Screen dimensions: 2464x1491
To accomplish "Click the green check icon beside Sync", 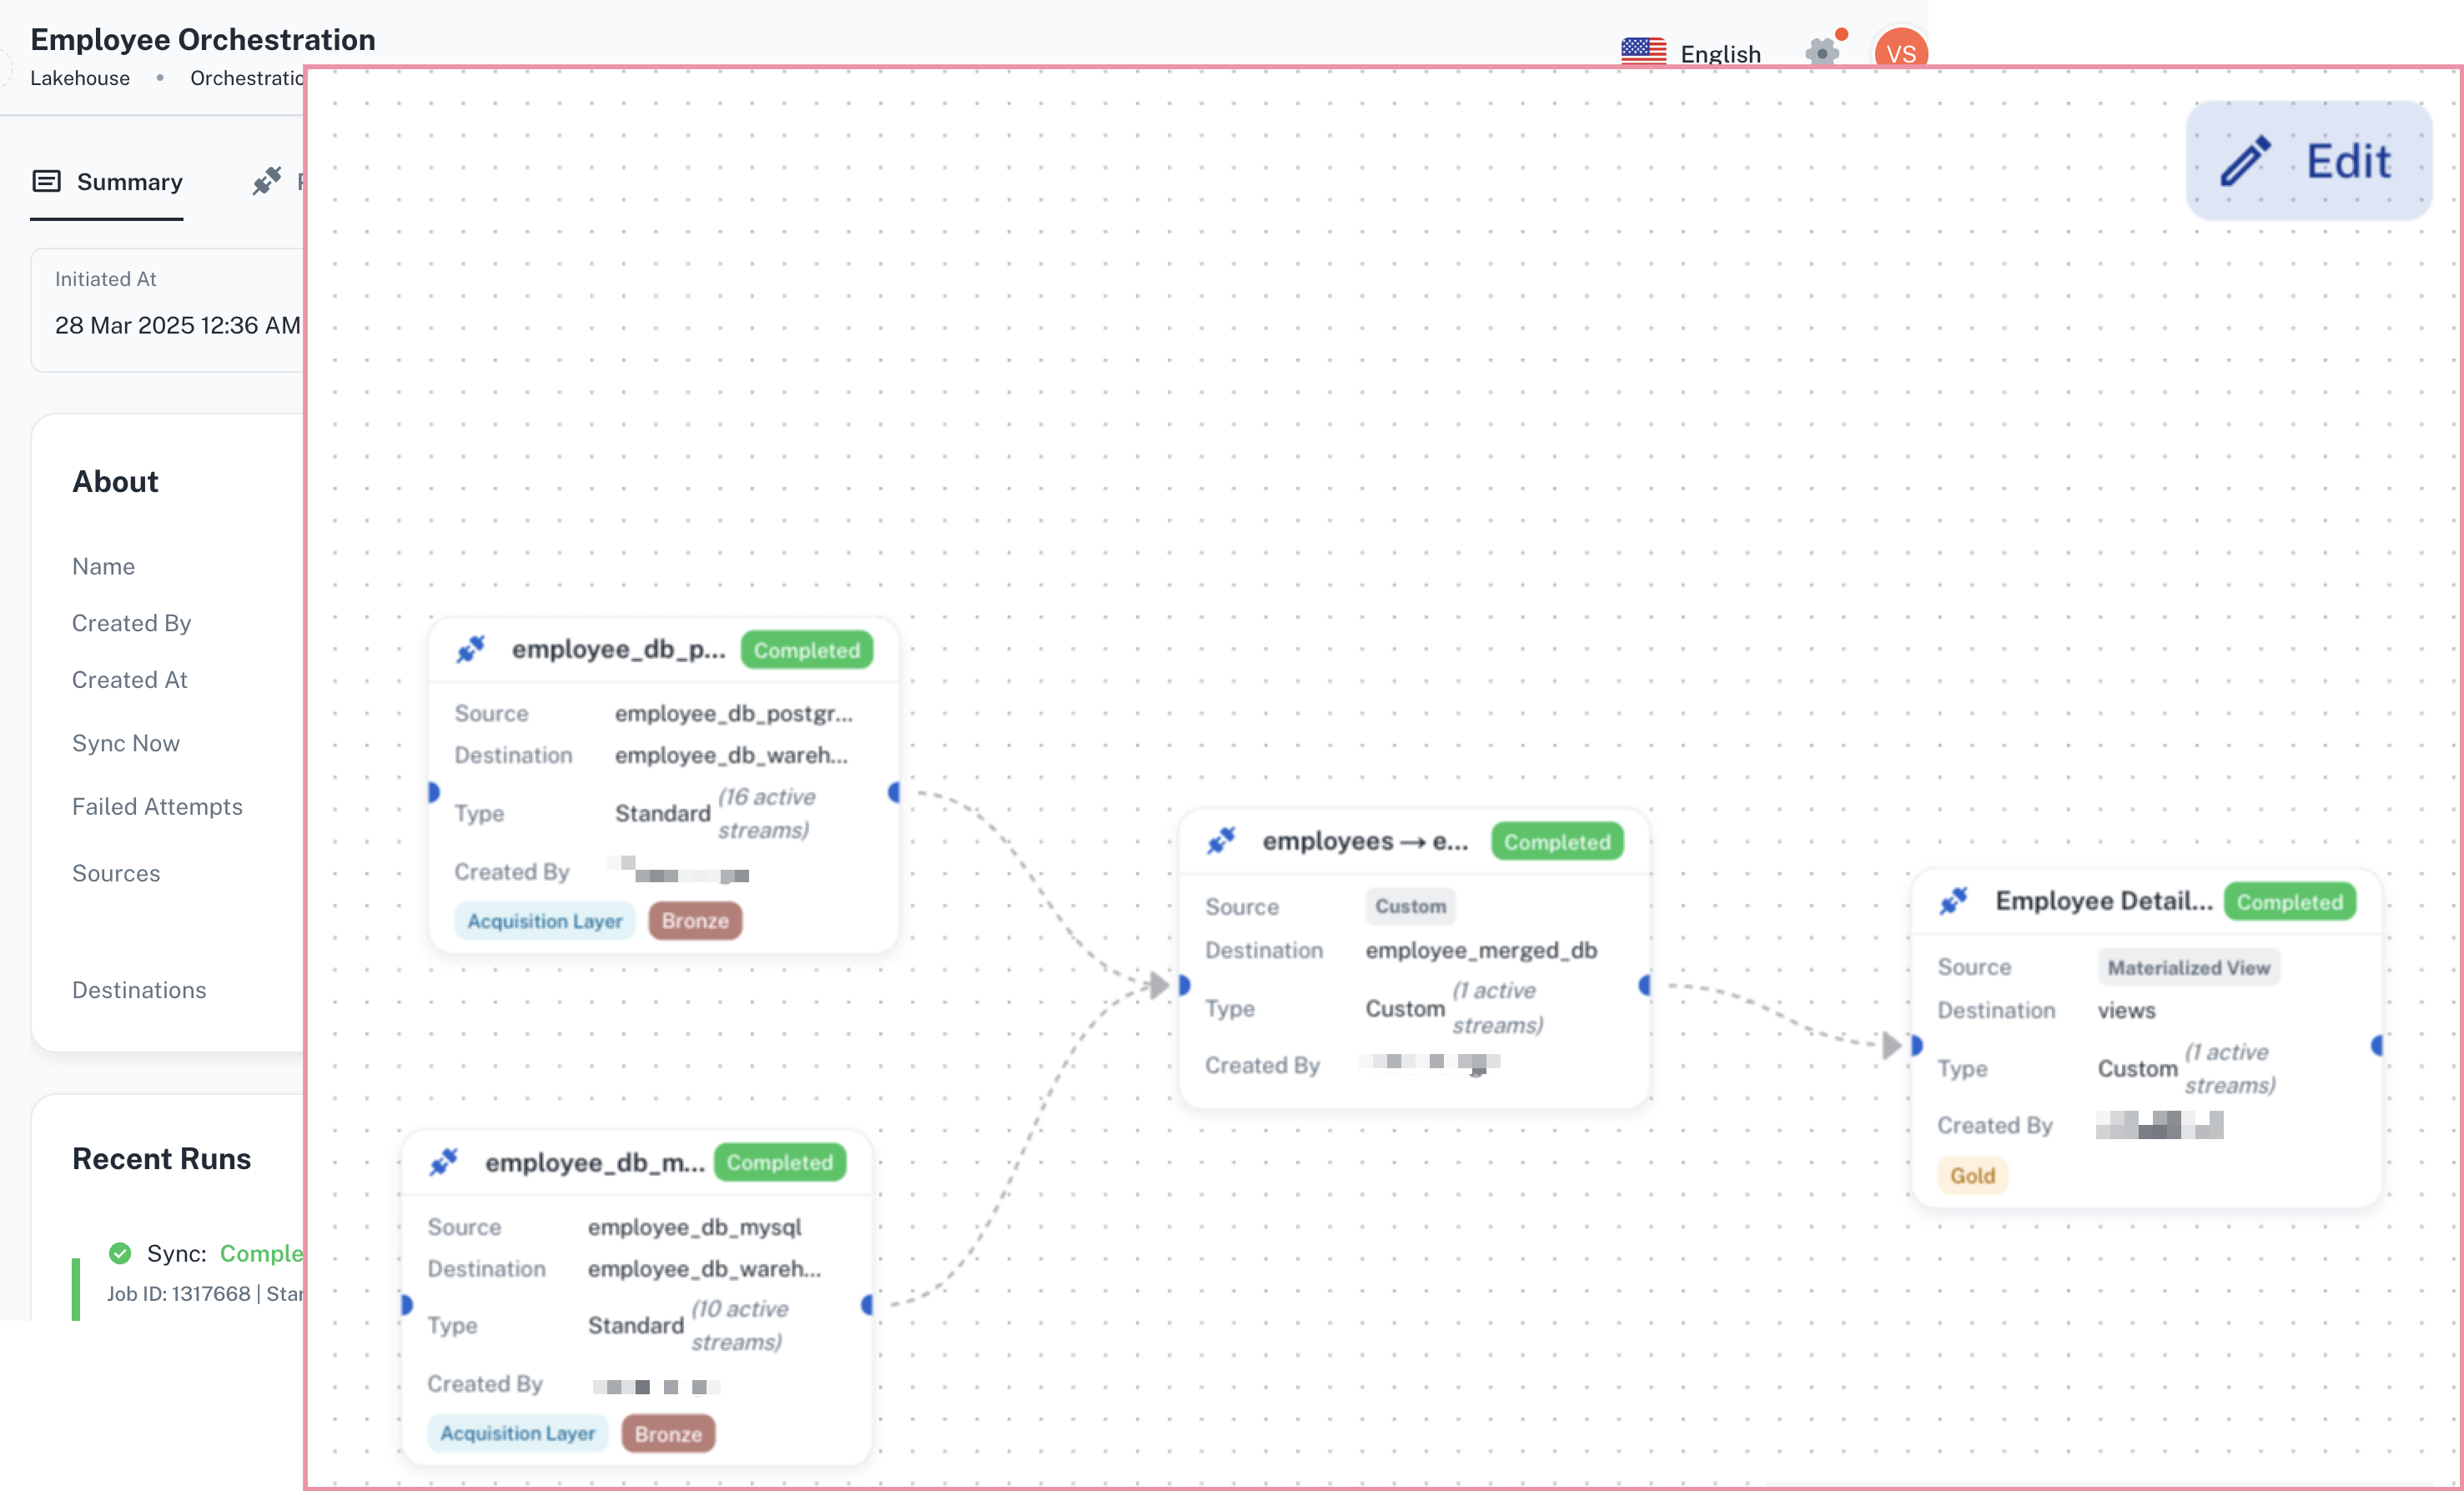I will (120, 1253).
